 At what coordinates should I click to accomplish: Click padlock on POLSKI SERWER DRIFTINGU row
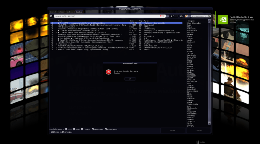[56, 48]
